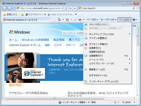Click the Refresh page icon

click(x=70, y=8)
